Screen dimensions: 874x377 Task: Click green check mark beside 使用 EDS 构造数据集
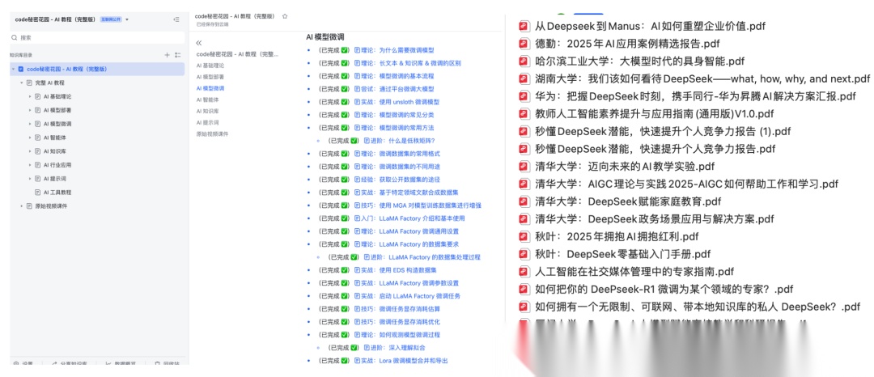click(345, 270)
